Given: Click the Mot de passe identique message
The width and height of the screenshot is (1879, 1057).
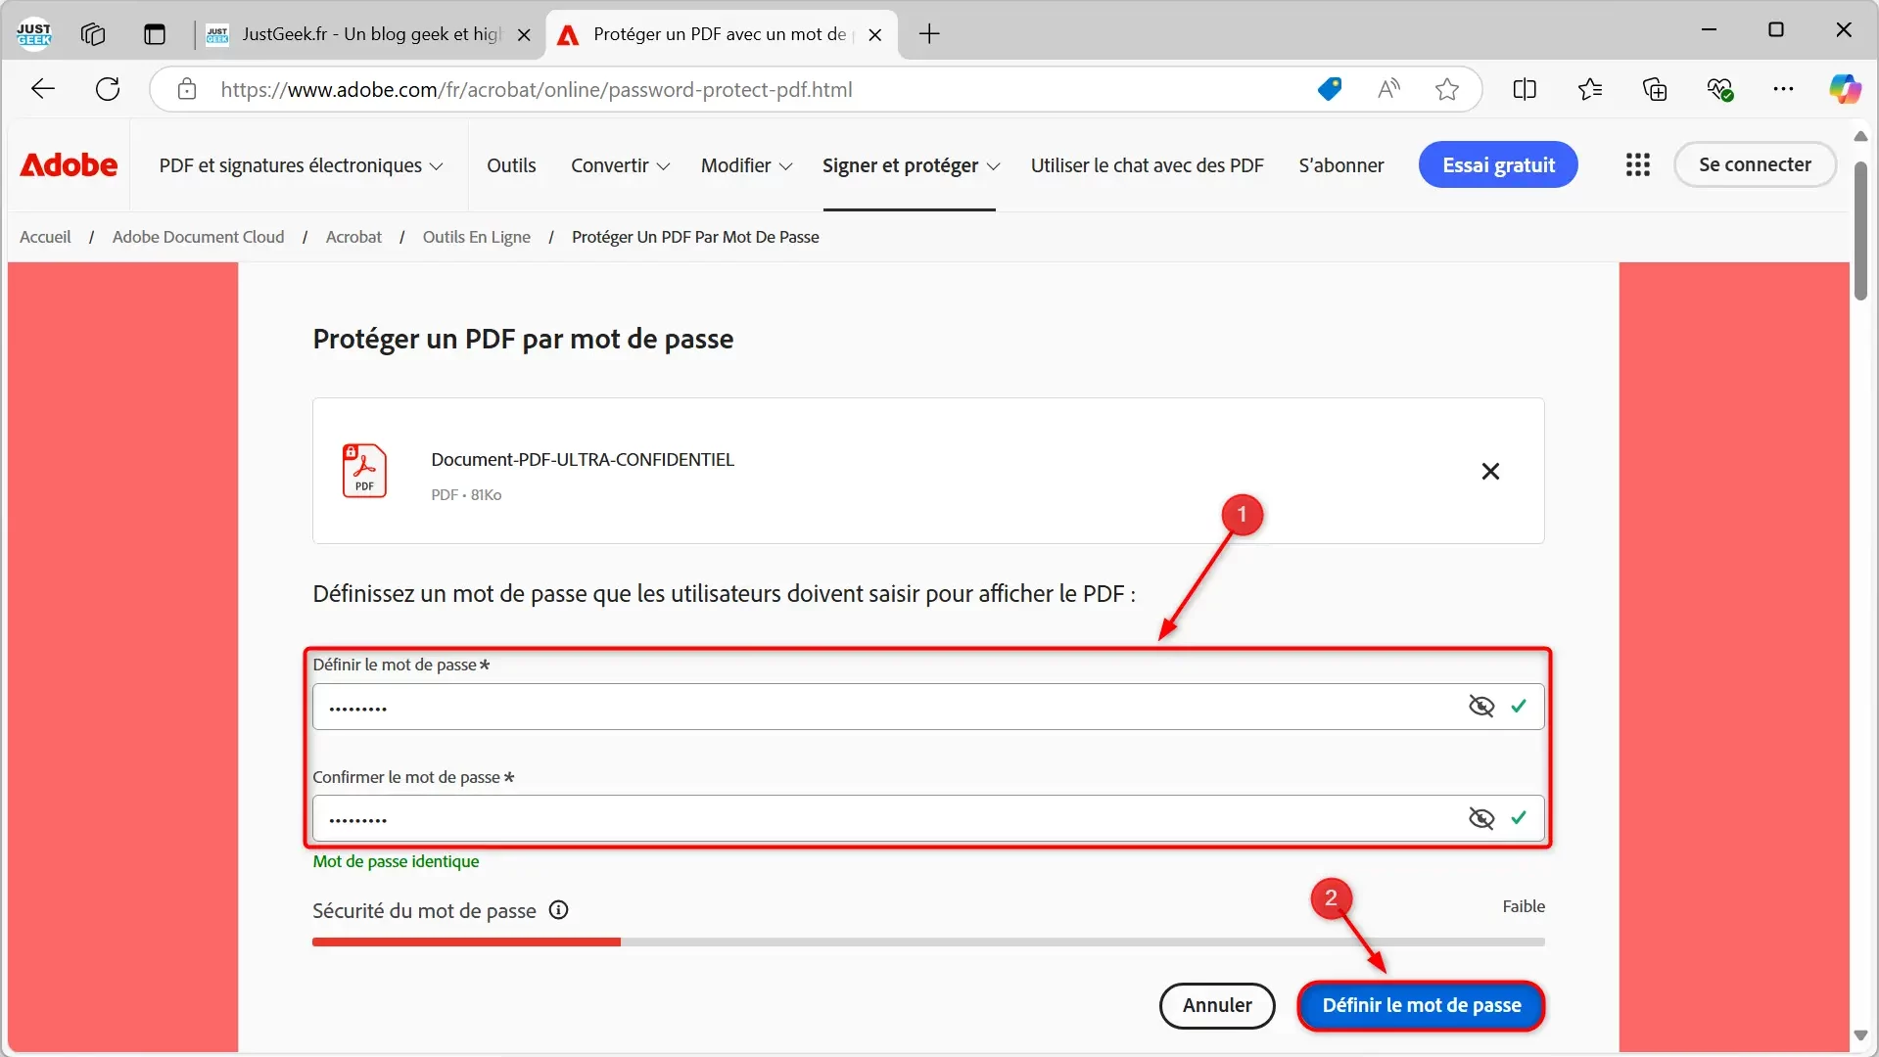Looking at the screenshot, I should coord(396,861).
